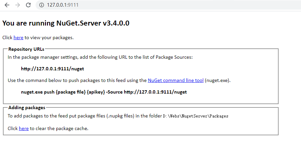301x144 pixels.
Task: Reload the NuGet.Server page
Action: click(x=28, y=5)
